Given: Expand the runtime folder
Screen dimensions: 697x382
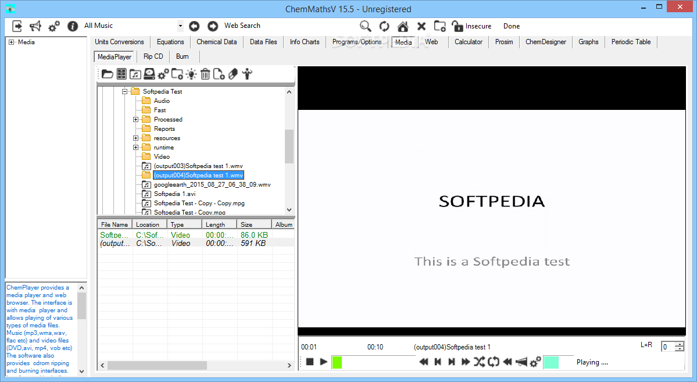Looking at the screenshot, I should coord(135,148).
